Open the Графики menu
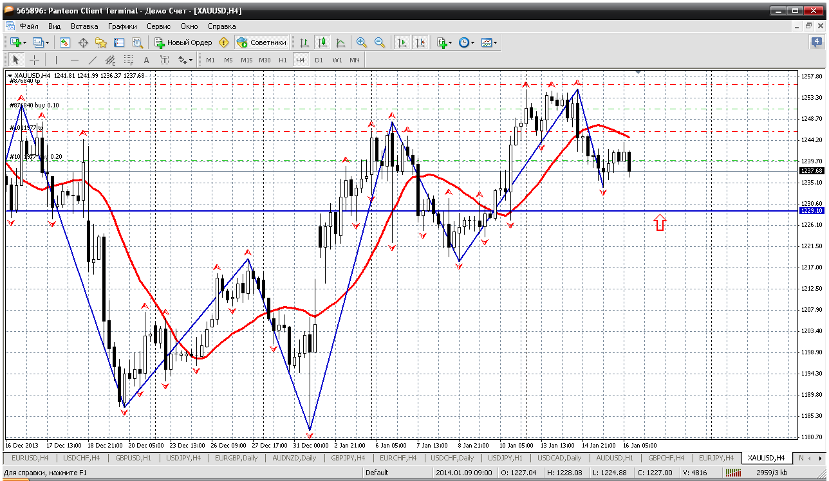 [122, 26]
